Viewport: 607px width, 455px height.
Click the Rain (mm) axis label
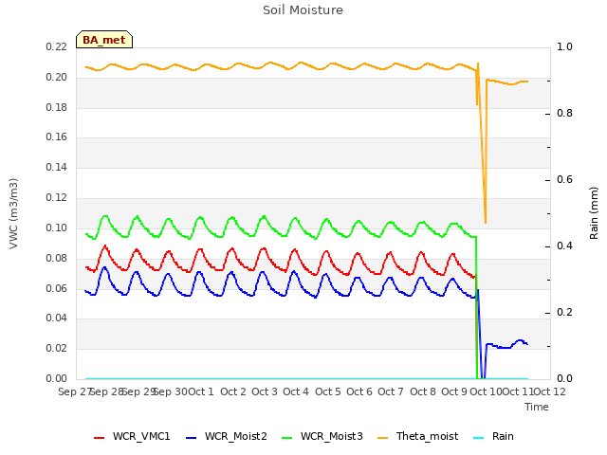594,213
